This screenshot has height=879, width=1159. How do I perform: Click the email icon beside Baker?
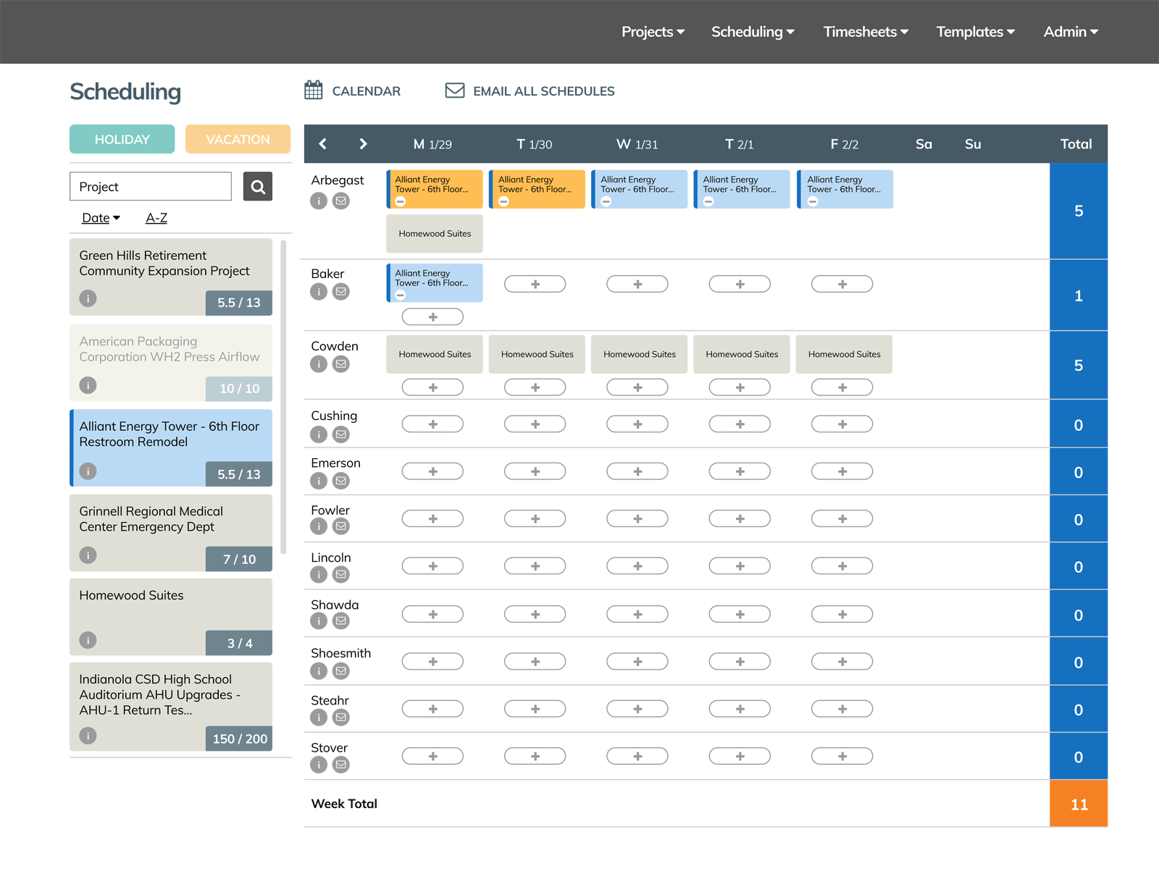click(340, 292)
